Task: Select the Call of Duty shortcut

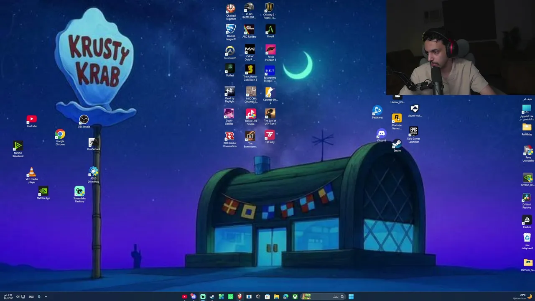Action: [x=250, y=53]
